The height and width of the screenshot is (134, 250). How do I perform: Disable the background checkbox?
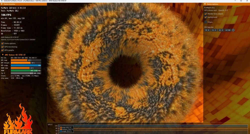(205, 17)
